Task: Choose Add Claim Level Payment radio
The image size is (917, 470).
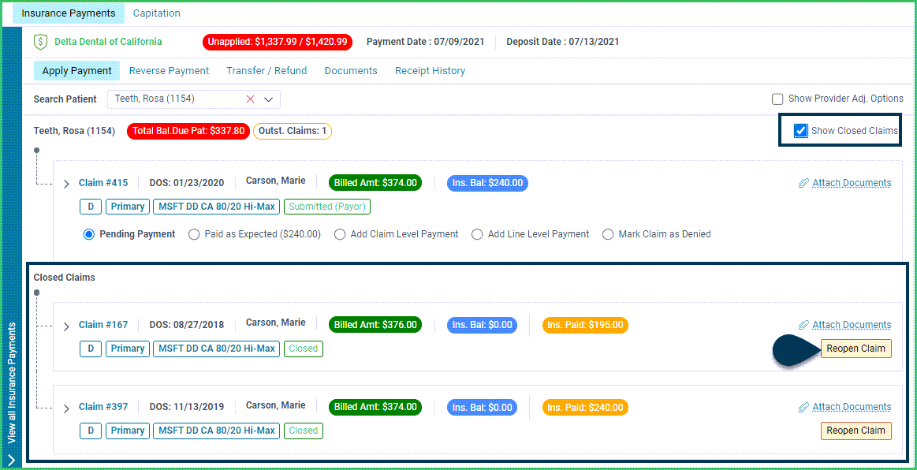Action: coord(340,234)
